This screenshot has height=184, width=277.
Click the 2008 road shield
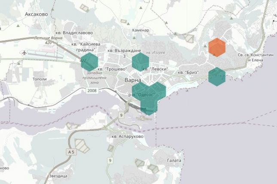tap(92, 91)
